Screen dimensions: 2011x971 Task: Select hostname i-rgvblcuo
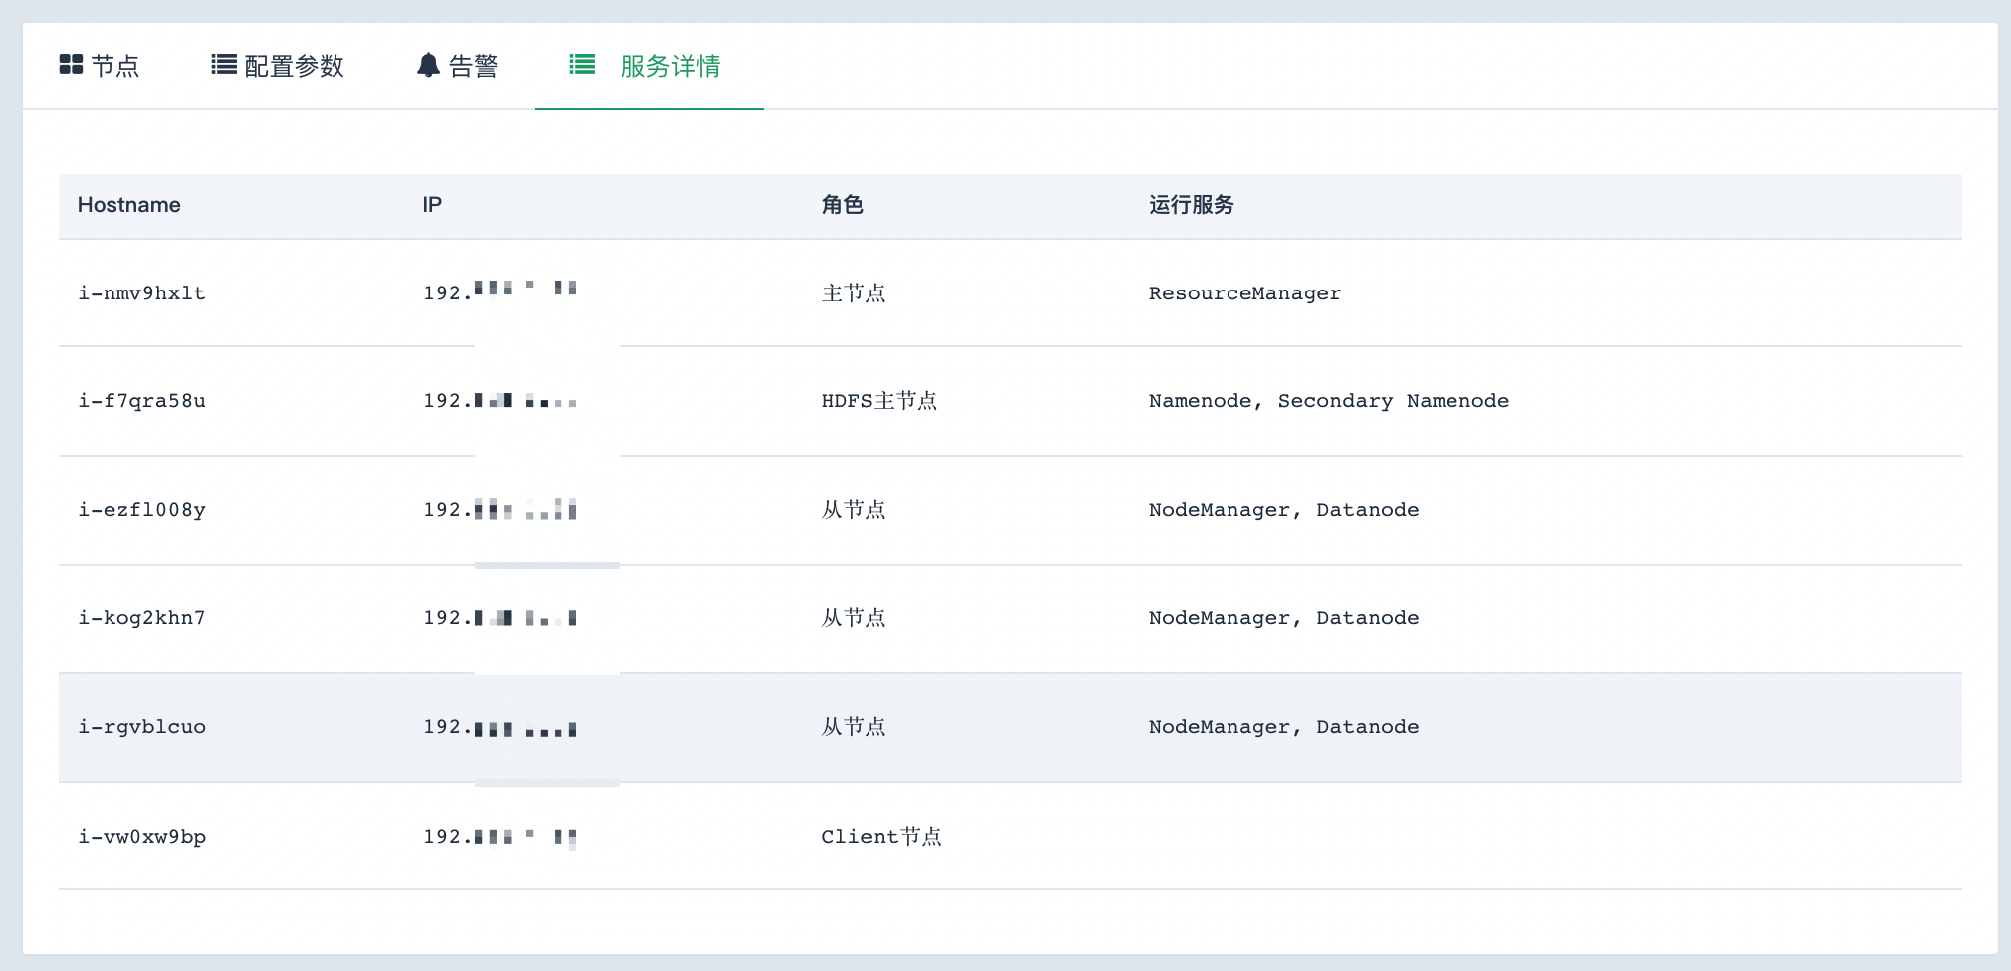click(x=142, y=727)
